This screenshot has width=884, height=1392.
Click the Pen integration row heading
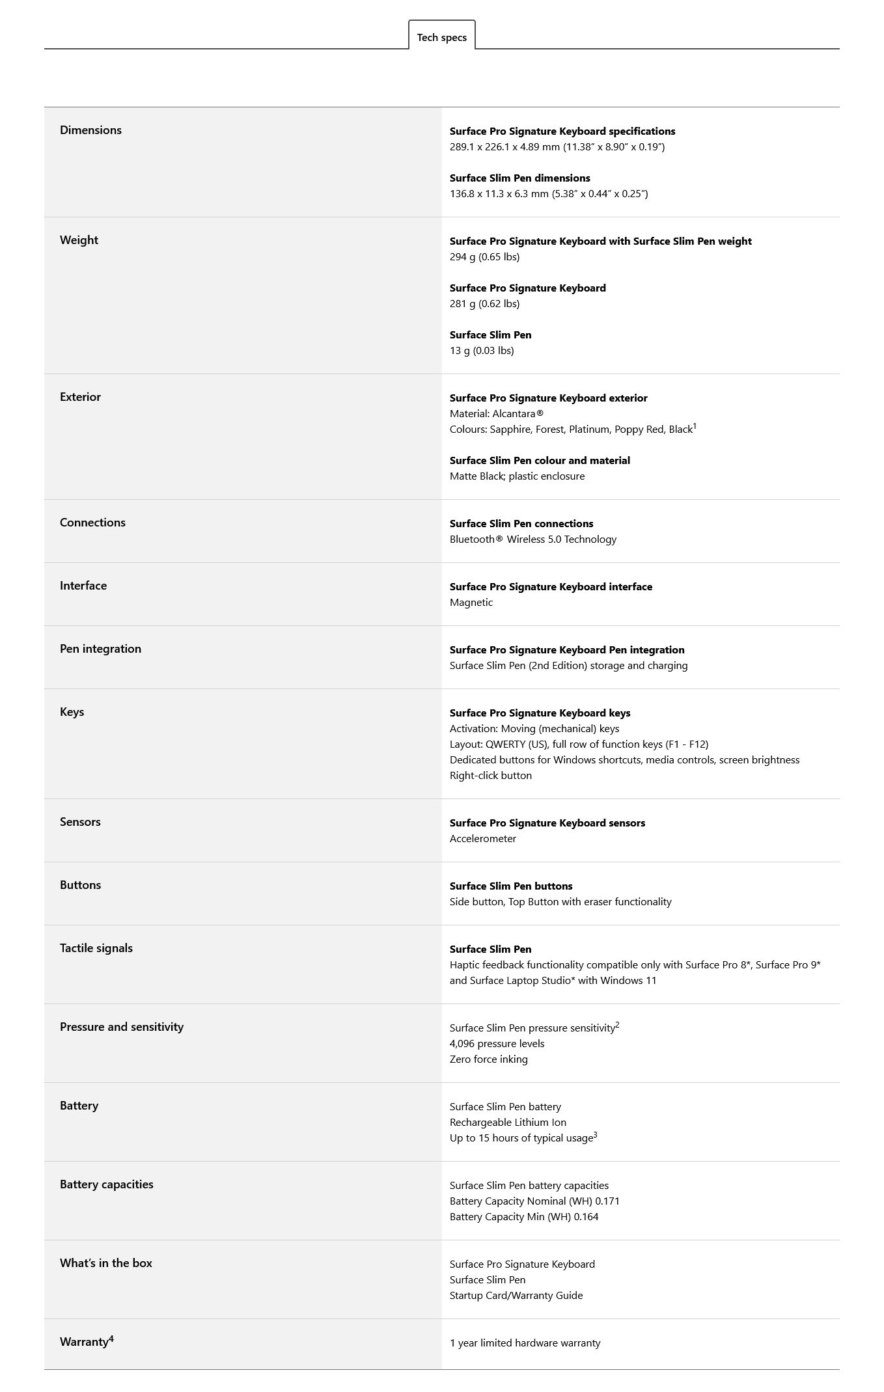point(100,649)
